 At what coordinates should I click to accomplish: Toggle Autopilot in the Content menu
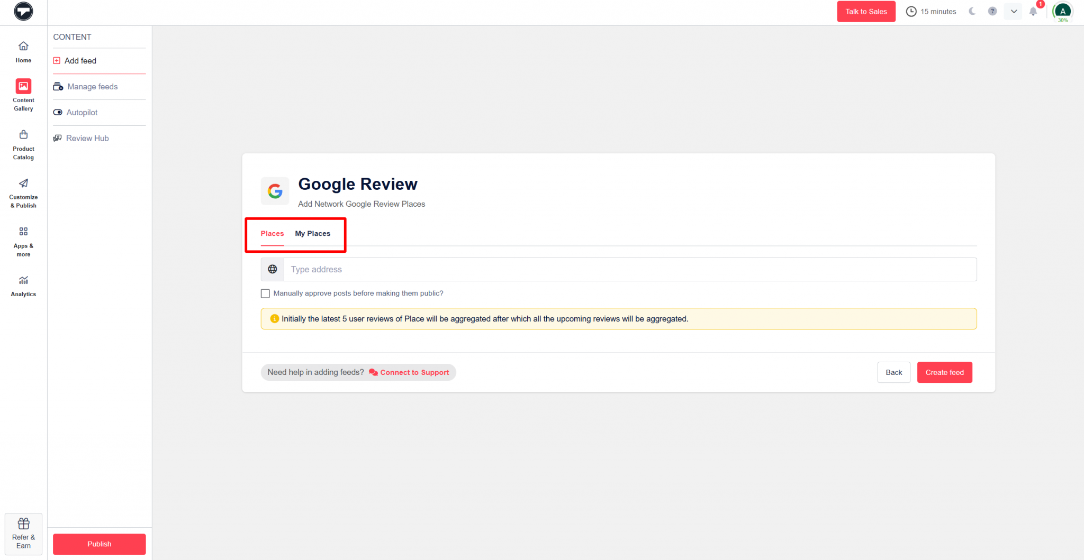click(82, 112)
